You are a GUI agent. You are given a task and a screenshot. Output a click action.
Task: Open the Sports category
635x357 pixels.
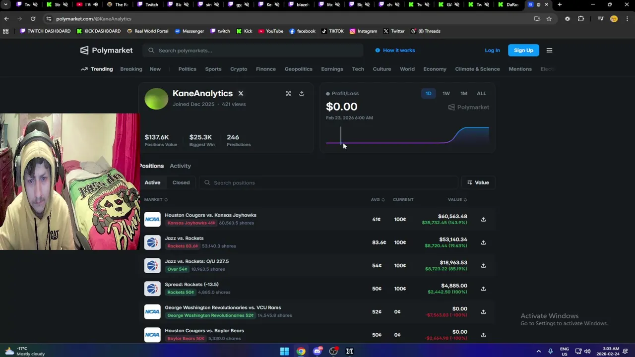[213, 69]
